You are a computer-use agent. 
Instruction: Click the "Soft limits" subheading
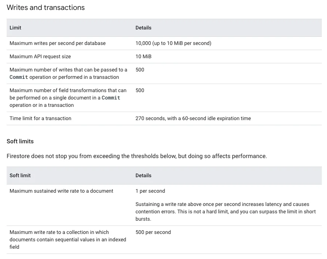tap(20, 141)
